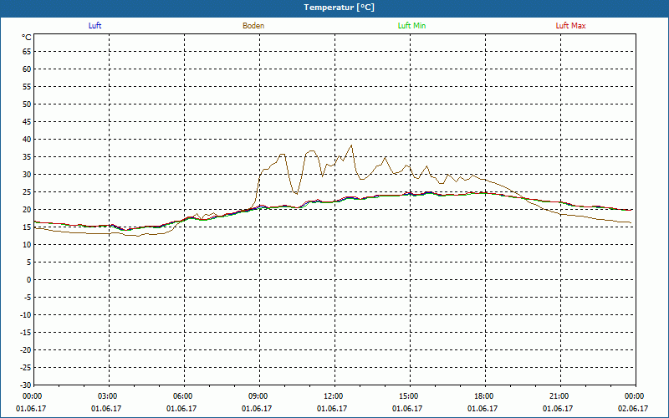Click the 0 y-axis value
Screen dimensions: 669x418
(x=29, y=280)
